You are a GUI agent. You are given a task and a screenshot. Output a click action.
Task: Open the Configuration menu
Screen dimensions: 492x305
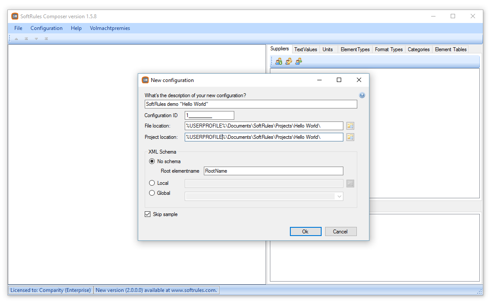(x=47, y=28)
